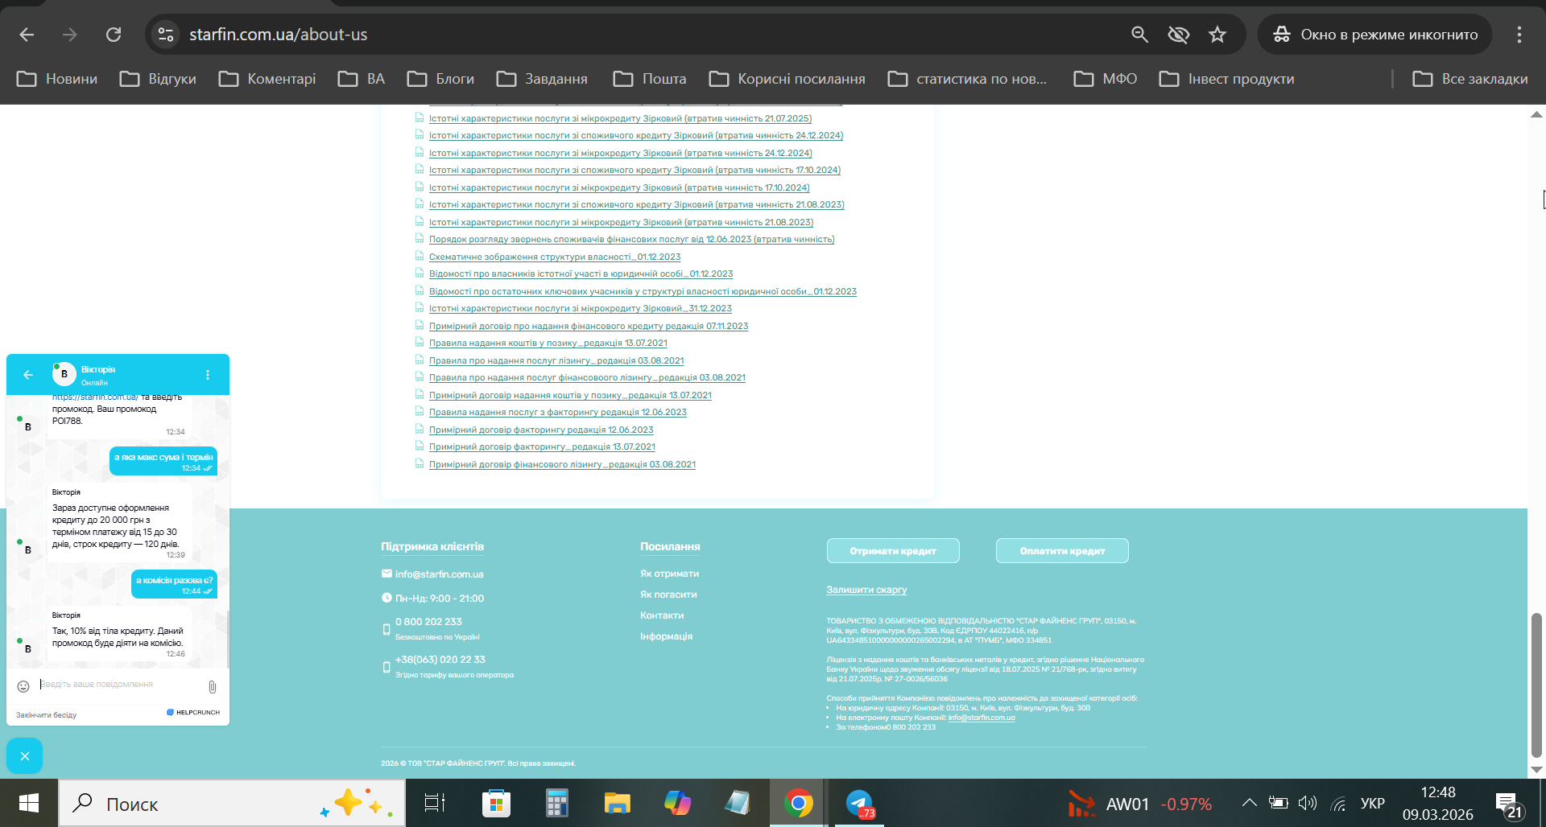Open the Коментарі bookmark folder
The width and height of the screenshot is (1546, 827).
(267, 79)
